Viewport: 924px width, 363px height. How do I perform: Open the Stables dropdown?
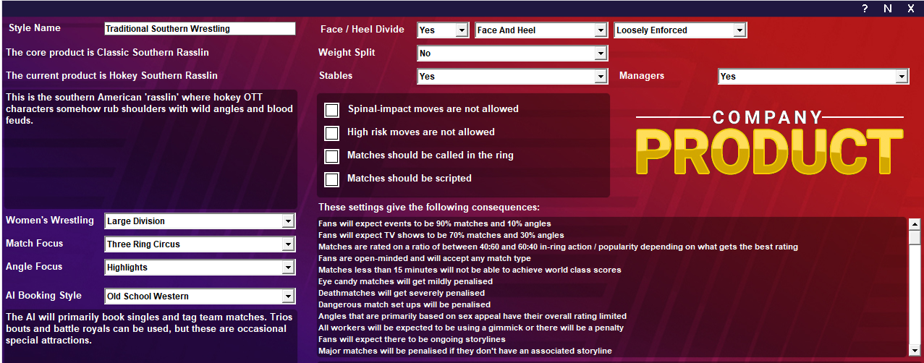point(512,77)
